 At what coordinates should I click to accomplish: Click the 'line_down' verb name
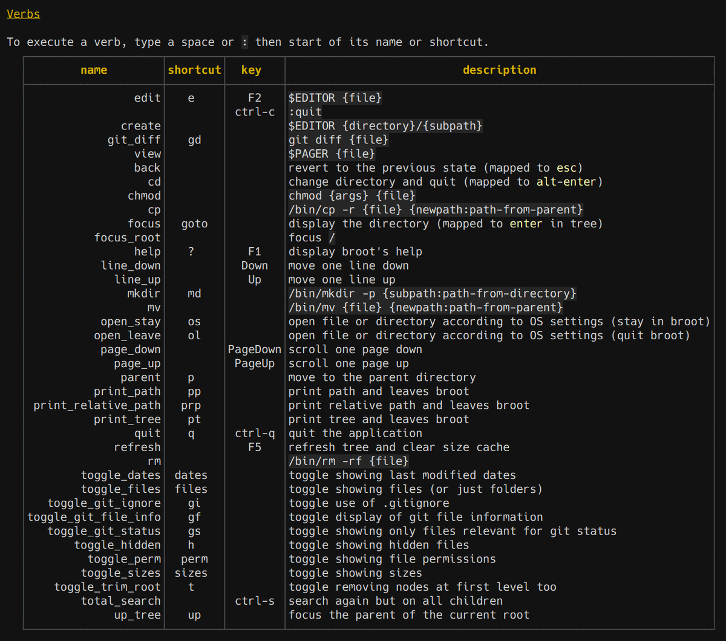click(131, 265)
